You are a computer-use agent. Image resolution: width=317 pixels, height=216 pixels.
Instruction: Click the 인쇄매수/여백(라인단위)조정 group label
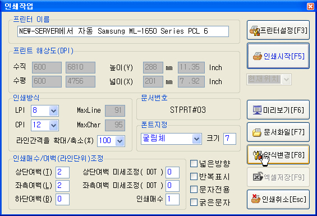click(x=58, y=158)
